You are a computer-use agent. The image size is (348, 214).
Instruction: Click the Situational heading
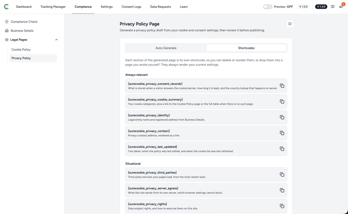coord(133,164)
